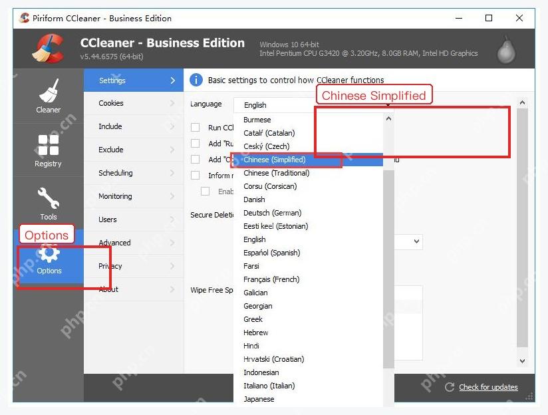Screen dimensions: 548x415
Task: Open the Cleaner section broom icon
Action: (49, 90)
